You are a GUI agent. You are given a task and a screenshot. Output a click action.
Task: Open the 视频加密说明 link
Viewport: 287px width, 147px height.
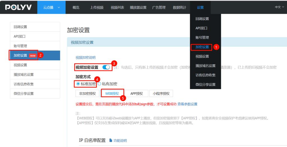coord(85,58)
